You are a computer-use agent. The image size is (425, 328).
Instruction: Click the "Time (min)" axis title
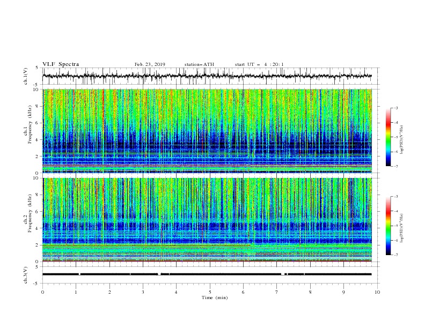point(215,297)
